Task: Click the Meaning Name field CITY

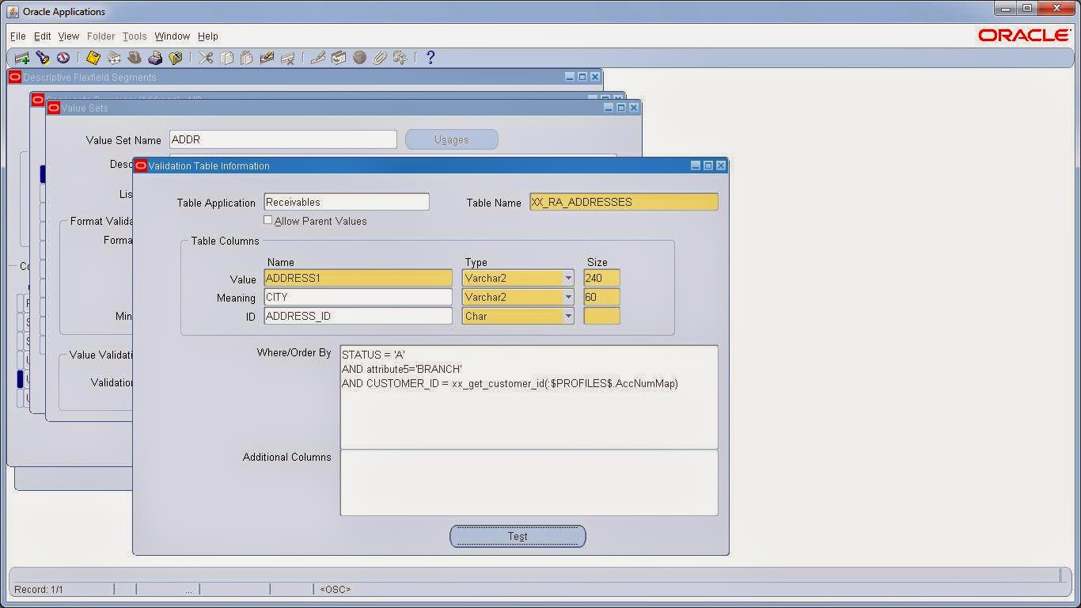Action: click(x=358, y=297)
